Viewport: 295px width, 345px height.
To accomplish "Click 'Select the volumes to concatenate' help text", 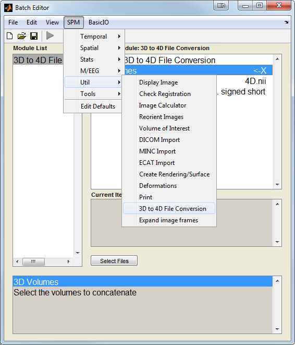I will 75,292.
